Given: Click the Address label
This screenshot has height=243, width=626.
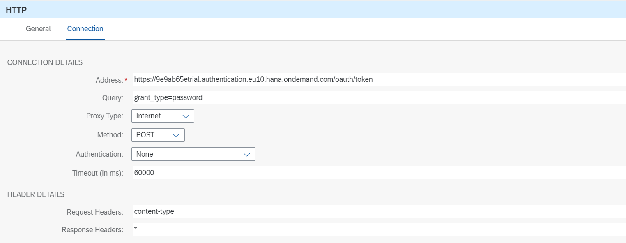Looking at the screenshot, I should tap(109, 80).
